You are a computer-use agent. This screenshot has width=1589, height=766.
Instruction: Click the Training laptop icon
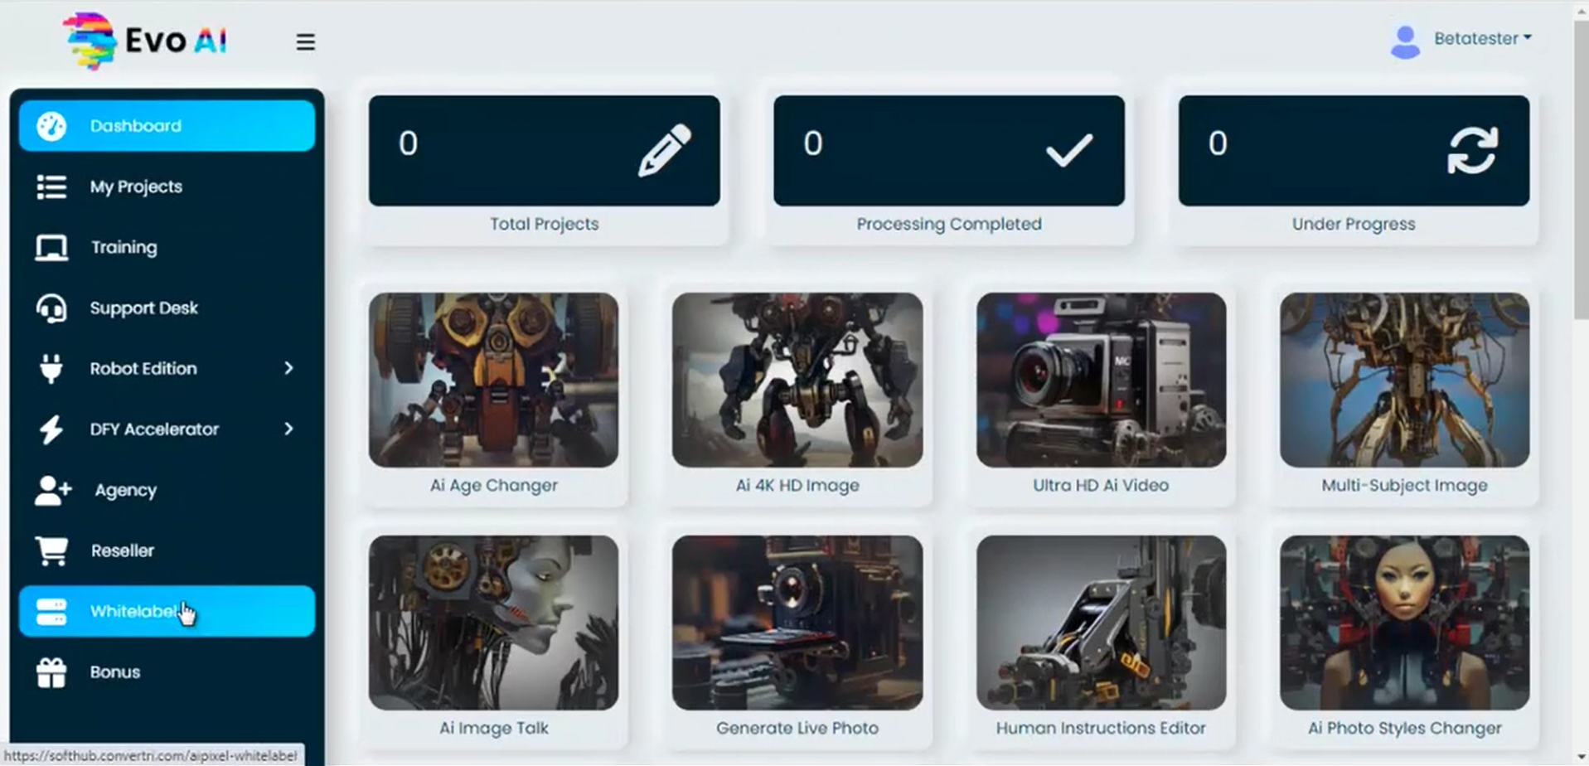(51, 247)
